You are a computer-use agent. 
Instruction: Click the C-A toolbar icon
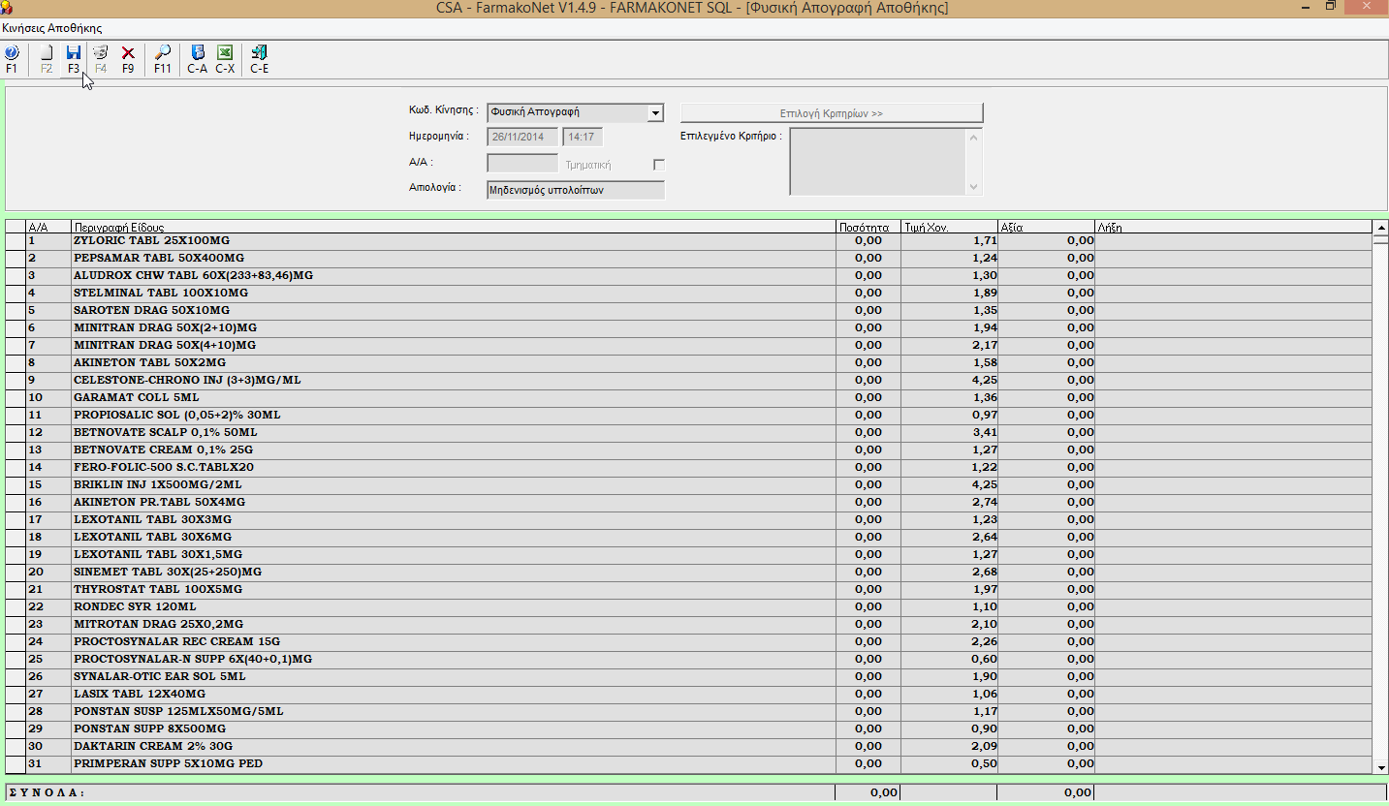click(x=198, y=59)
